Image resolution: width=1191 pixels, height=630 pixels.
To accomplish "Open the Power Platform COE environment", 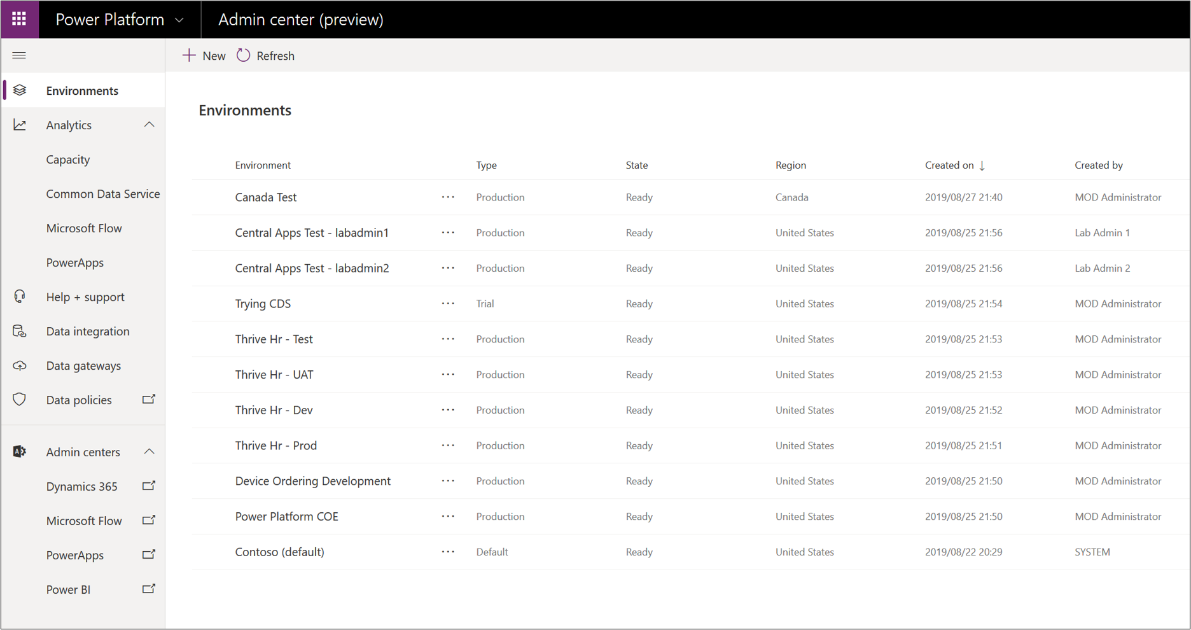I will [287, 517].
